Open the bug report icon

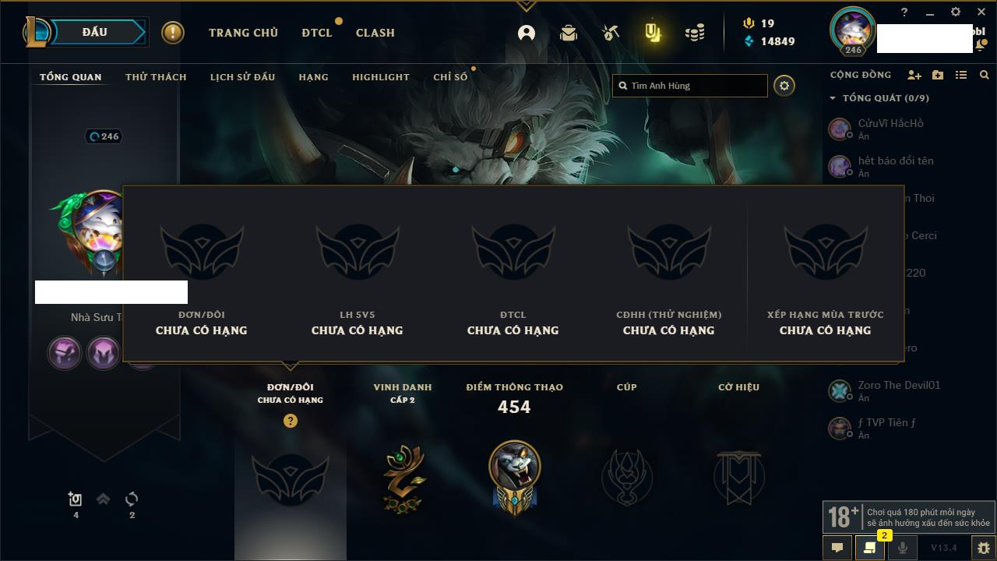point(983,548)
